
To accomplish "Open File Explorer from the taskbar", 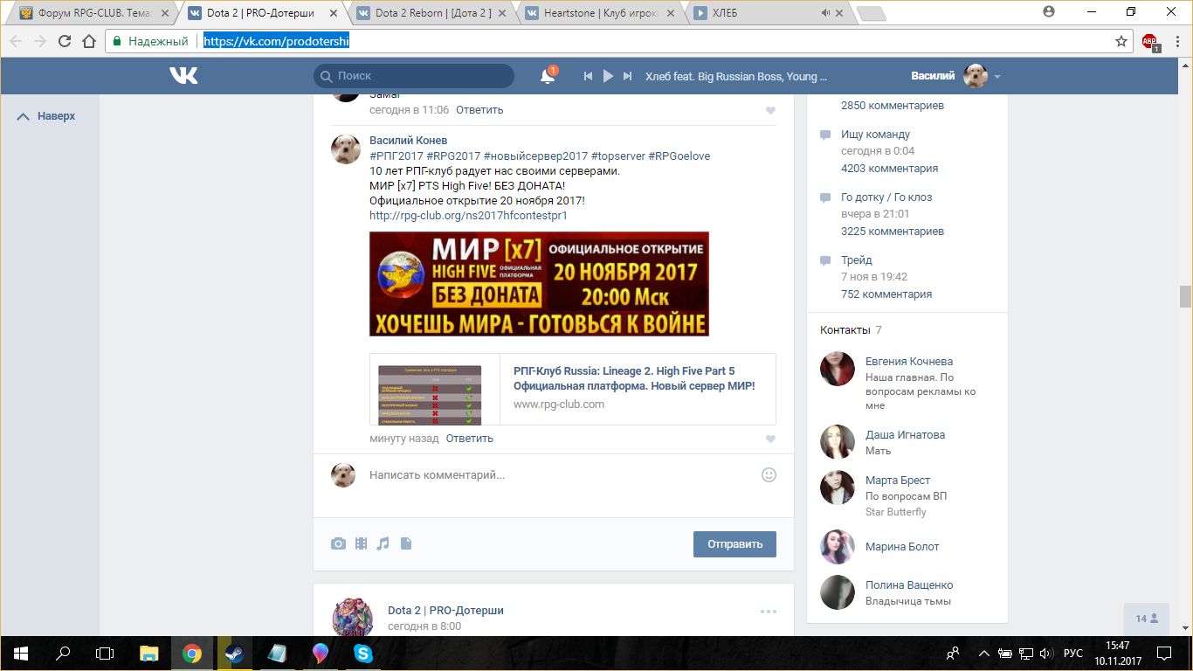I will [x=149, y=653].
